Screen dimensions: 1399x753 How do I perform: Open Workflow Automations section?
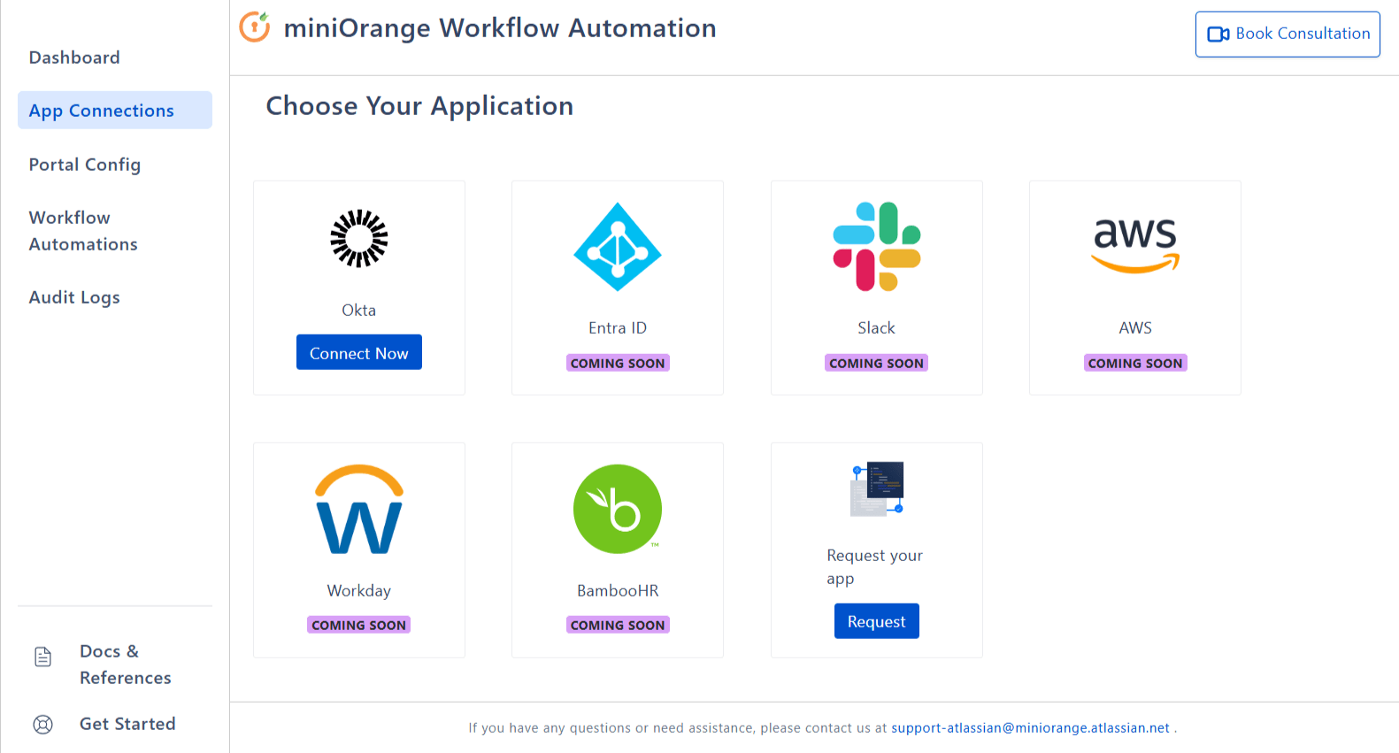(83, 231)
